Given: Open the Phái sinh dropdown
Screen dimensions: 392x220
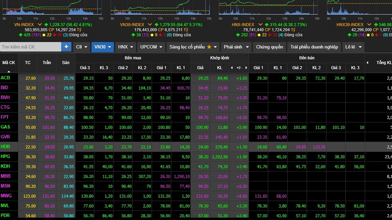Looking at the screenshot, I should click(236, 47).
